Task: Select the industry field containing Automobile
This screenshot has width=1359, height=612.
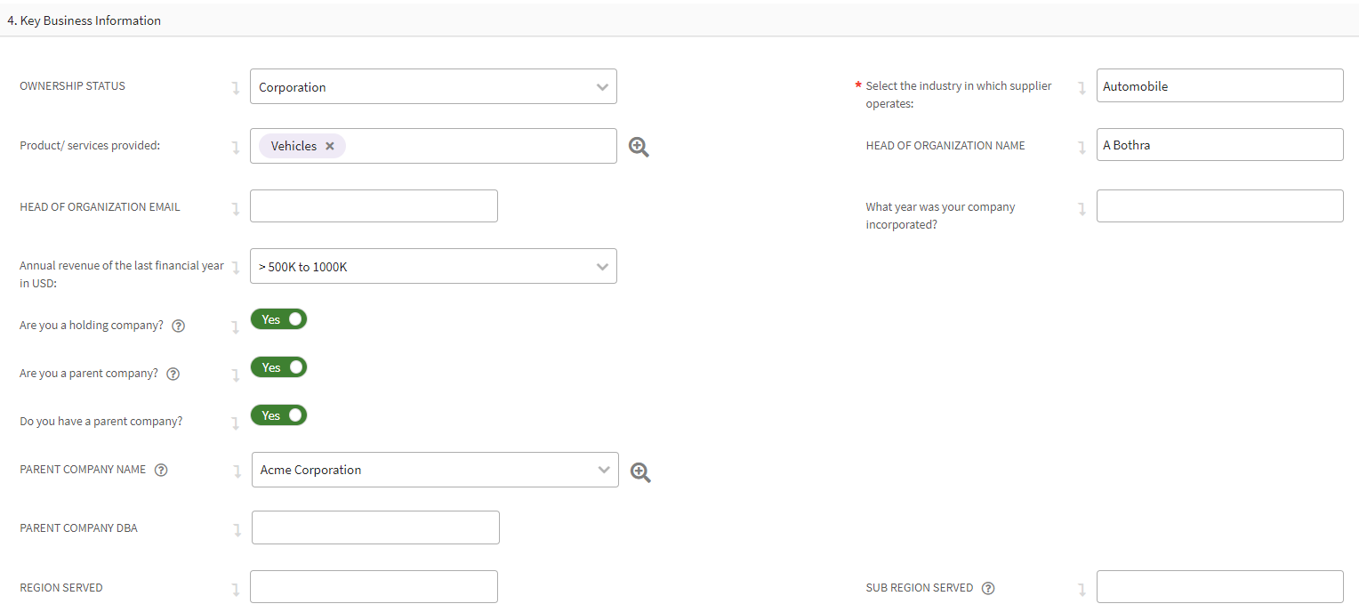Action: (x=1219, y=86)
